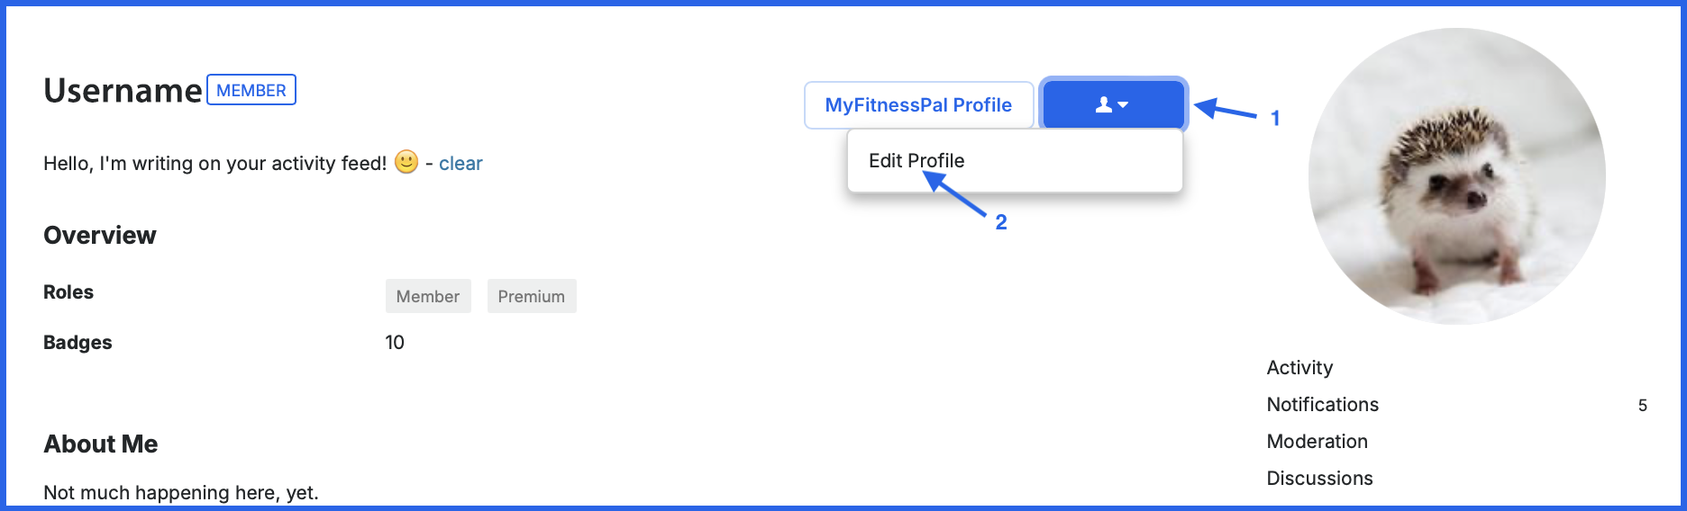Open the MyFitnessPal Profile button
This screenshot has width=1687, height=511.
click(x=919, y=105)
